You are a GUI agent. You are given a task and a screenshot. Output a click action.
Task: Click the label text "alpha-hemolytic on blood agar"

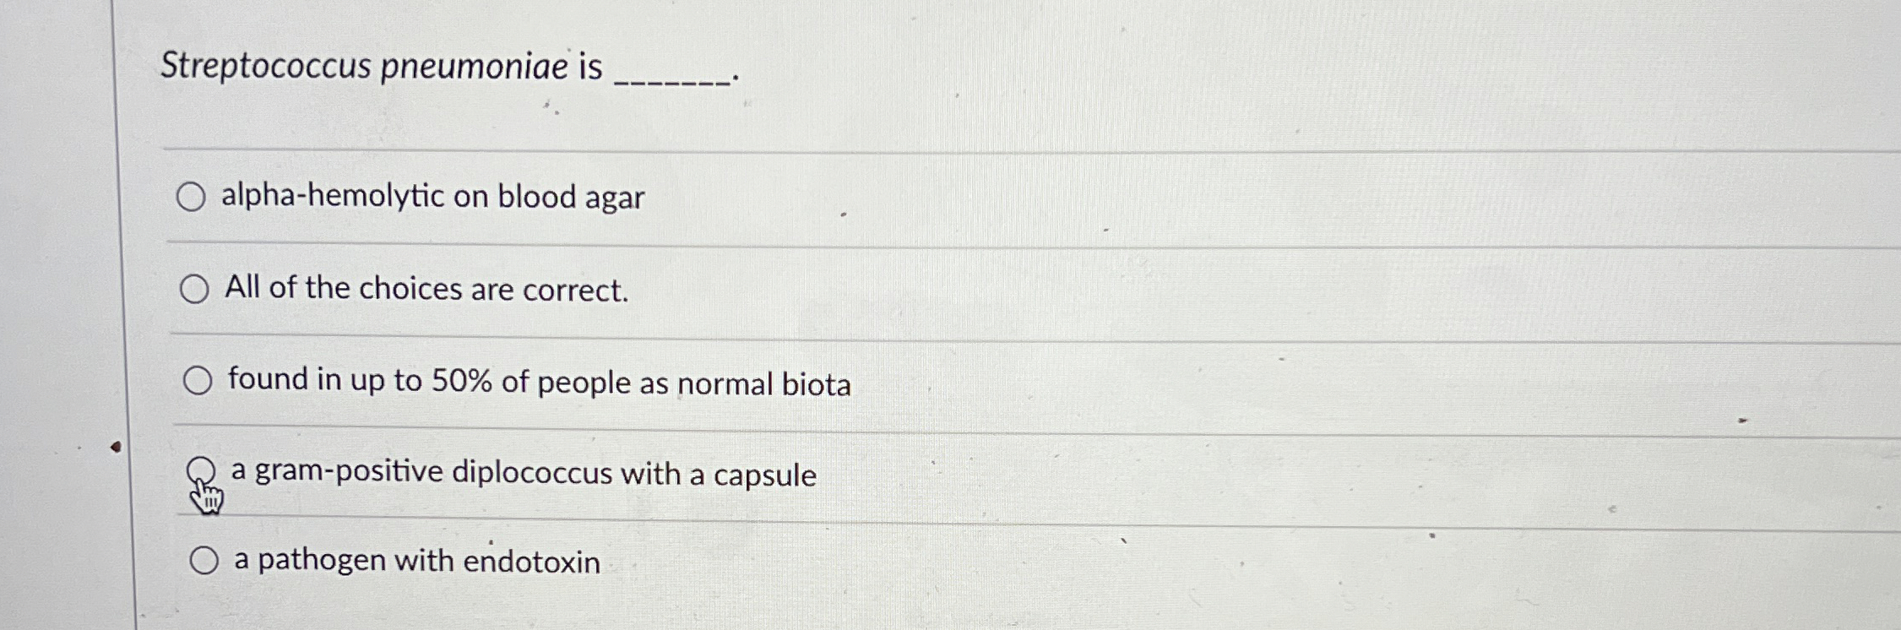click(x=432, y=198)
